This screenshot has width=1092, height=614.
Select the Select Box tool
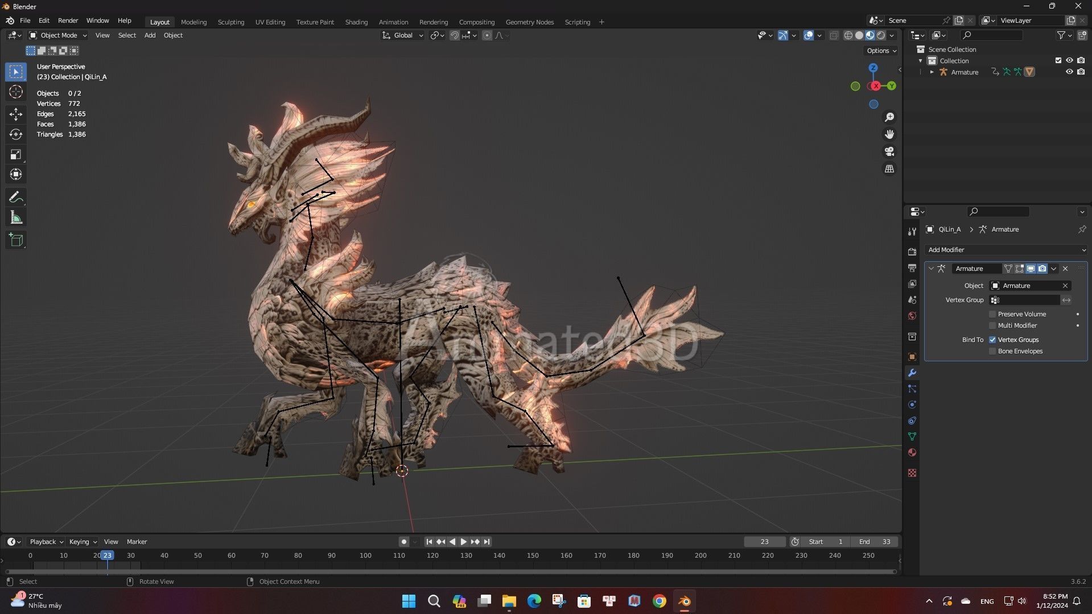[x=16, y=72]
